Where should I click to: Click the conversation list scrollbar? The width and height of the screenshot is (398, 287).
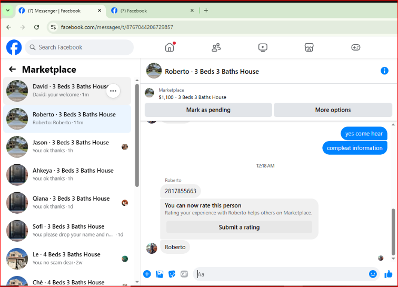coord(137,135)
